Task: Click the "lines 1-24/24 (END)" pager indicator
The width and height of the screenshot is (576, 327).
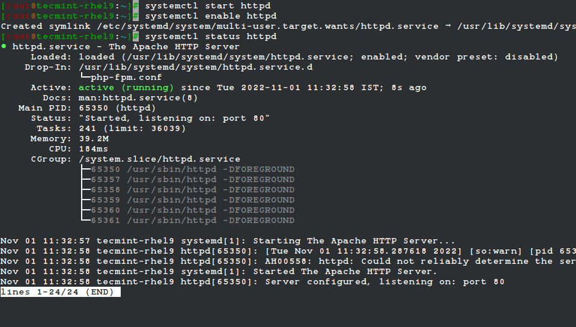Action: tap(60, 292)
